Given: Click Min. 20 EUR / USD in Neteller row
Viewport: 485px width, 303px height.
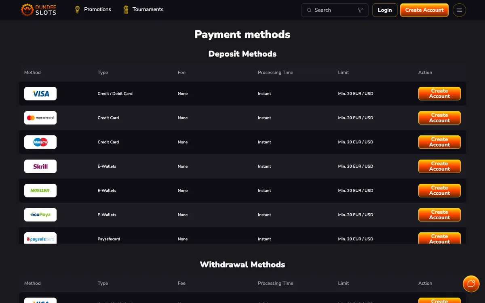Looking at the screenshot, I should (x=356, y=191).
